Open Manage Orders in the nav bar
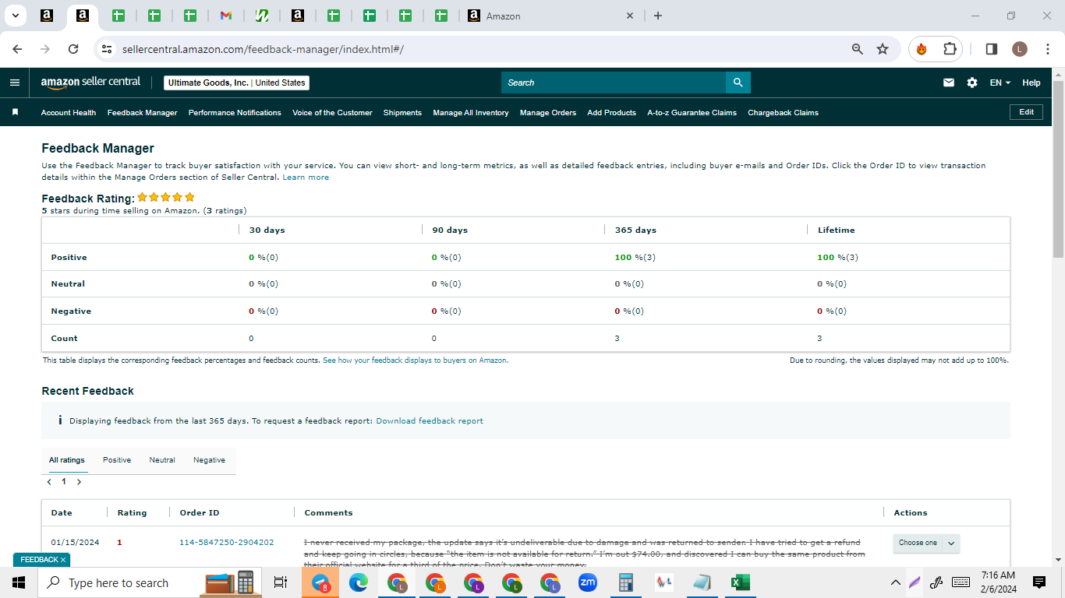The height and width of the screenshot is (598, 1065). [548, 112]
